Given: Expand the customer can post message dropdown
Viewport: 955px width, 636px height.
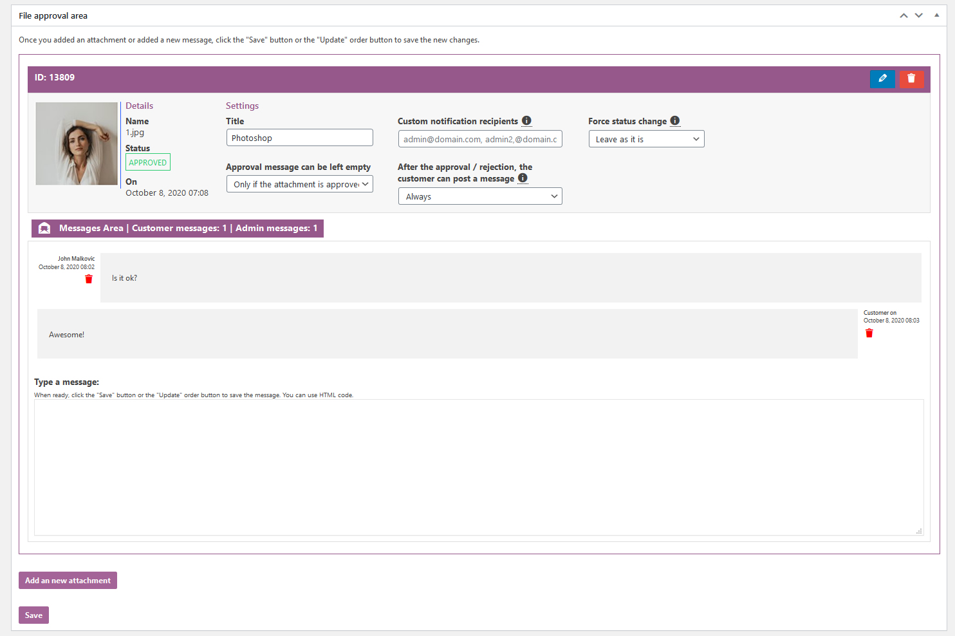Looking at the screenshot, I should click(x=479, y=196).
